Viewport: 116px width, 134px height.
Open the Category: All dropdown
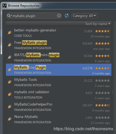point(84,16)
